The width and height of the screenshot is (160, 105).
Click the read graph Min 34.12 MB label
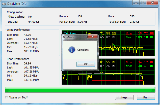pos(140,62)
